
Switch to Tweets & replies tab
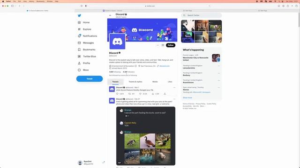point(135,82)
